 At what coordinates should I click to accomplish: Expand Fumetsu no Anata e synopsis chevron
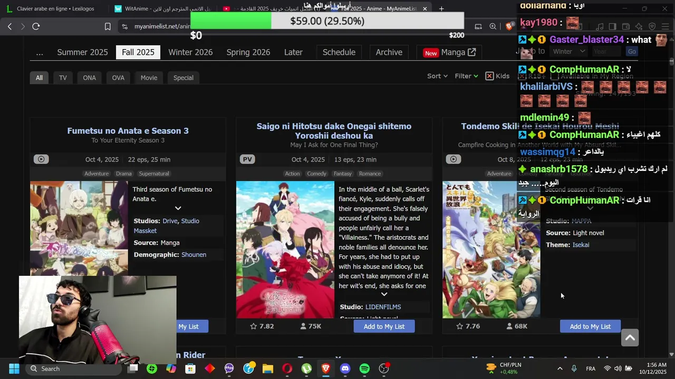point(178,208)
